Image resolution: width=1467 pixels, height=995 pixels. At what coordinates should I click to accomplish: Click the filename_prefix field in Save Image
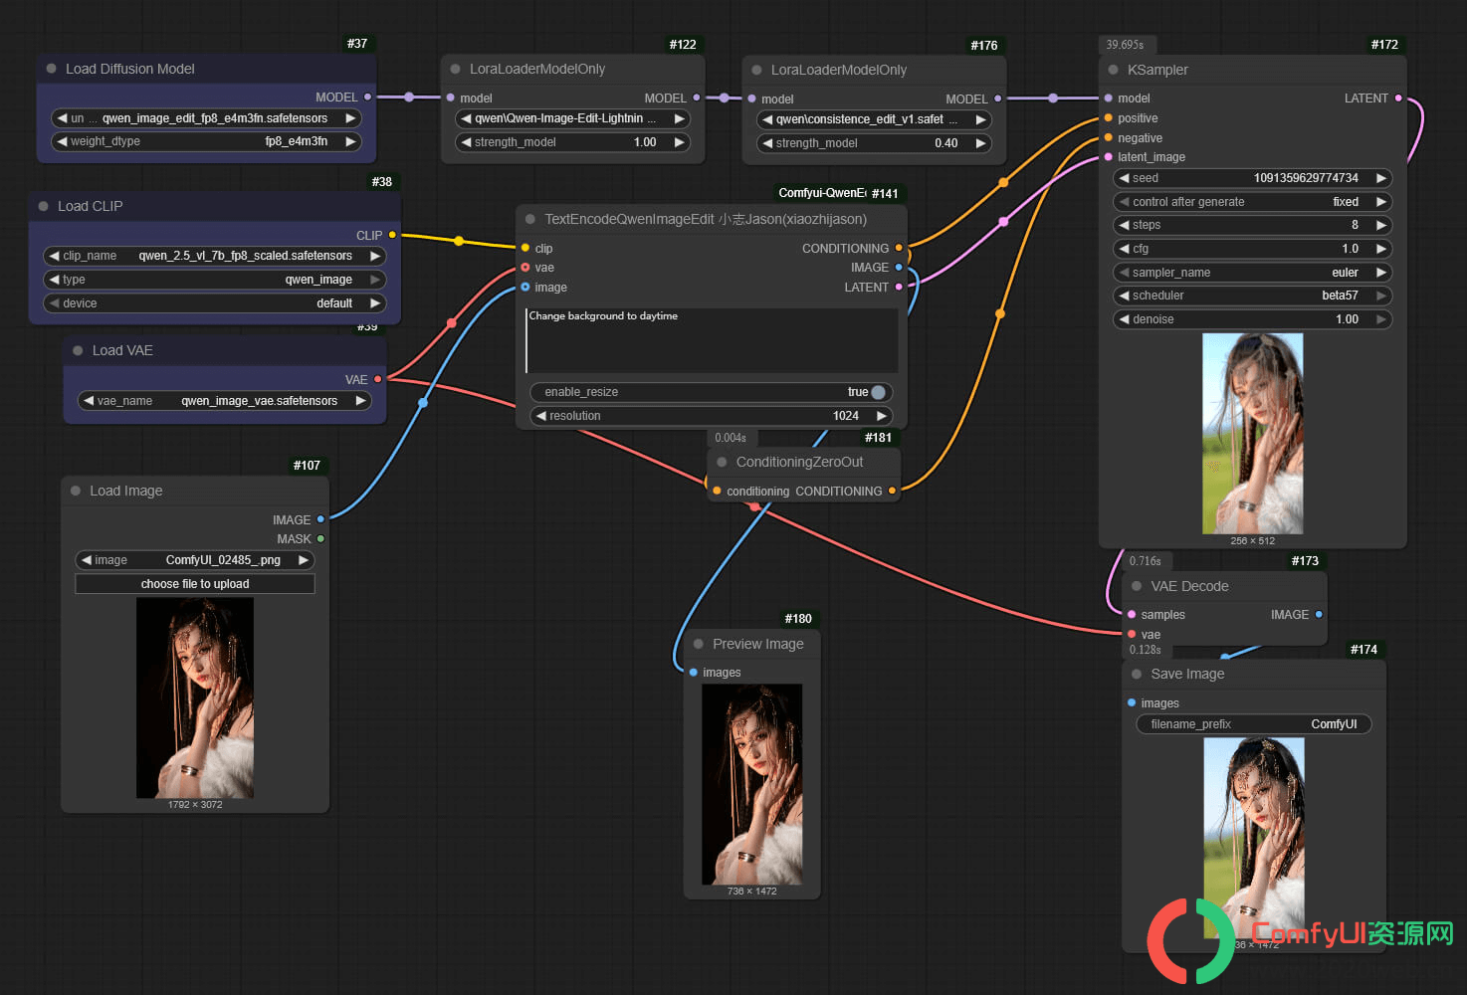click(1254, 724)
